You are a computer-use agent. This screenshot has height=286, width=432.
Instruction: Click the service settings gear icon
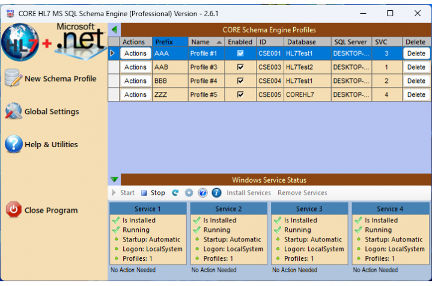[189, 193]
